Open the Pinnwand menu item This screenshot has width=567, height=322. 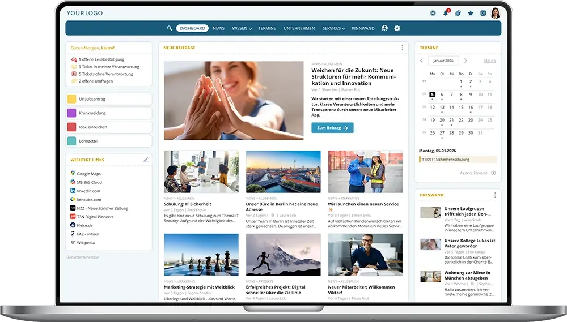pyautogui.click(x=363, y=28)
